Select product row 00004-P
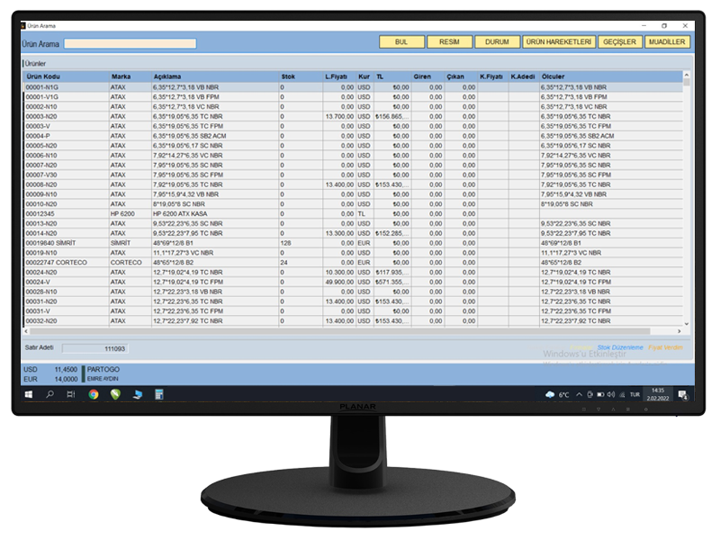The image size is (720, 540). 353,136
